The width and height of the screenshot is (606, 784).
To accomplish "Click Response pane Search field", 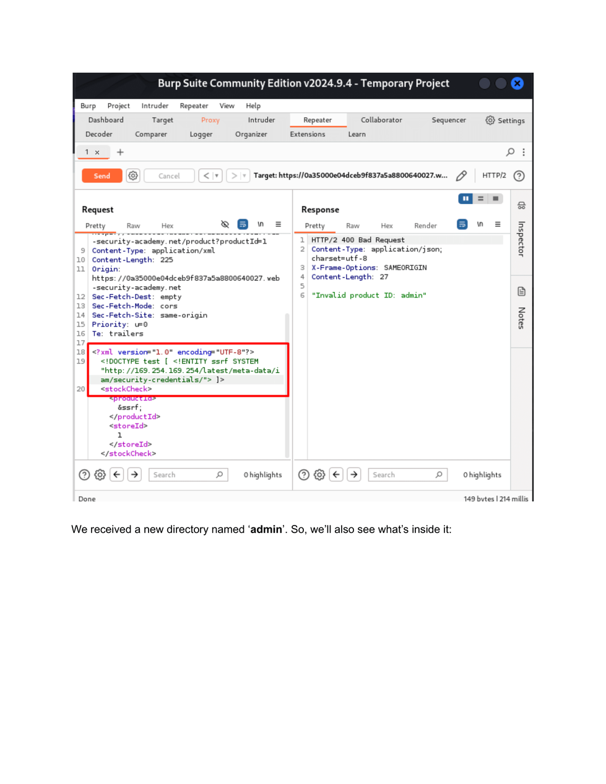I will coord(407,475).
